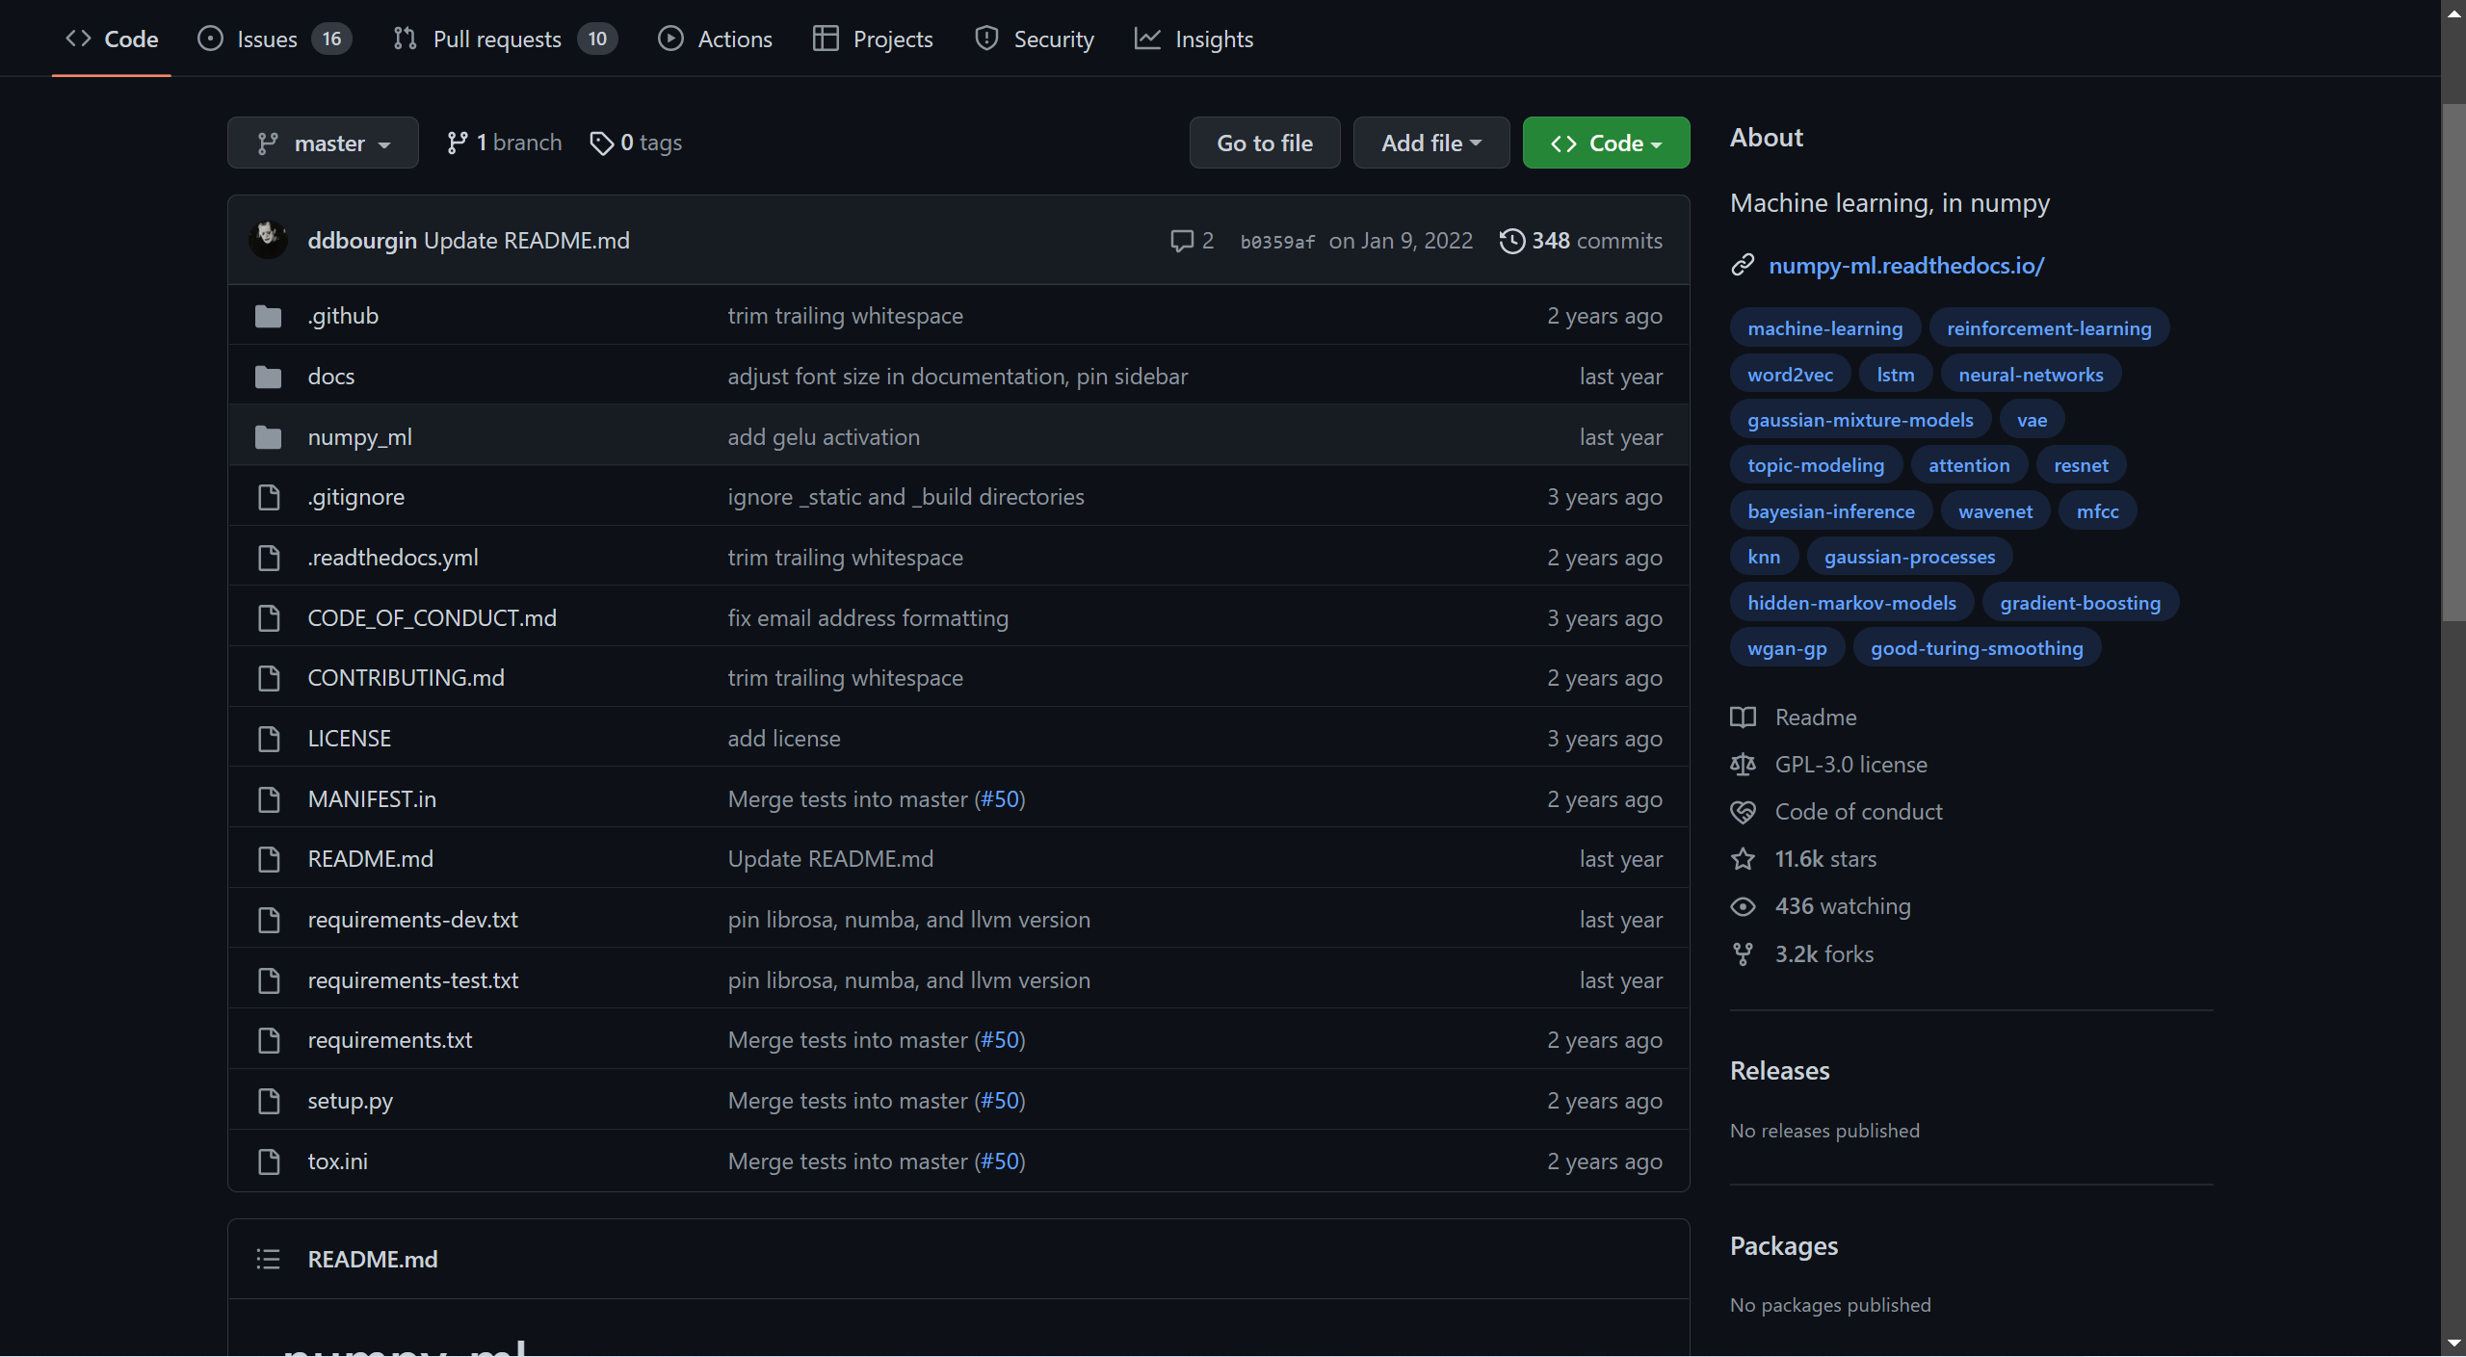
Task: Go to the Projects tab
Action: (873, 39)
